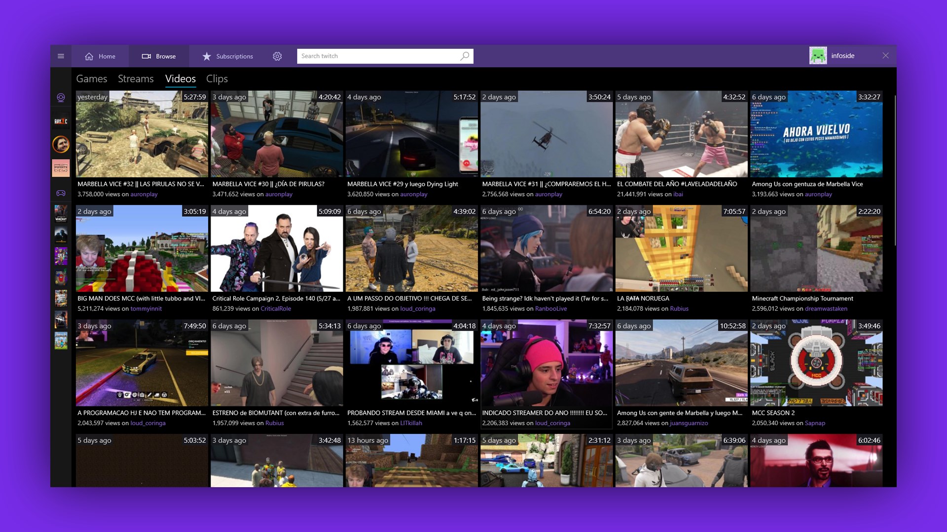Click the search magnifier icon
The image size is (947, 532).
(464, 56)
